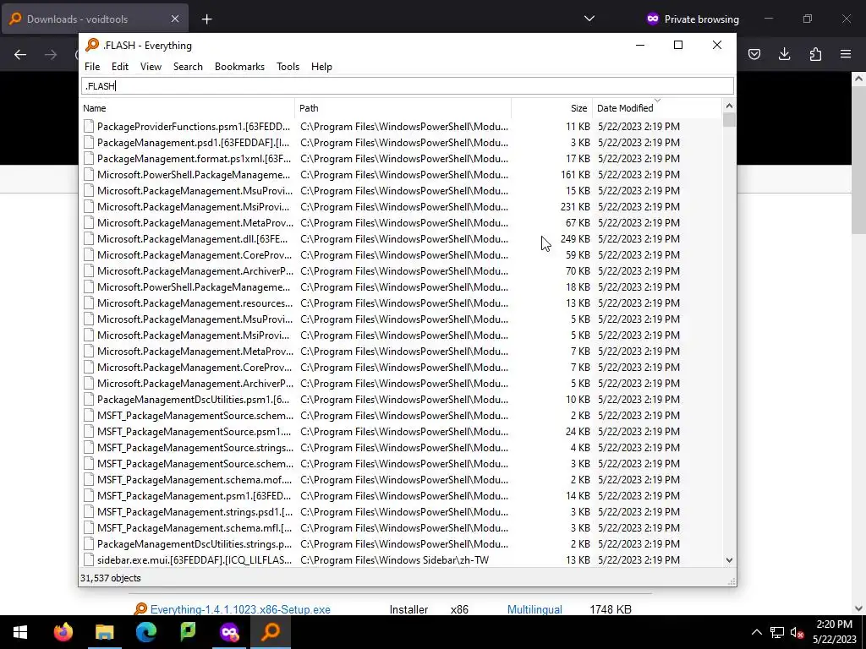Click the Everything magnifier icon in title bar
This screenshot has width=866, height=649.
(x=92, y=46)
